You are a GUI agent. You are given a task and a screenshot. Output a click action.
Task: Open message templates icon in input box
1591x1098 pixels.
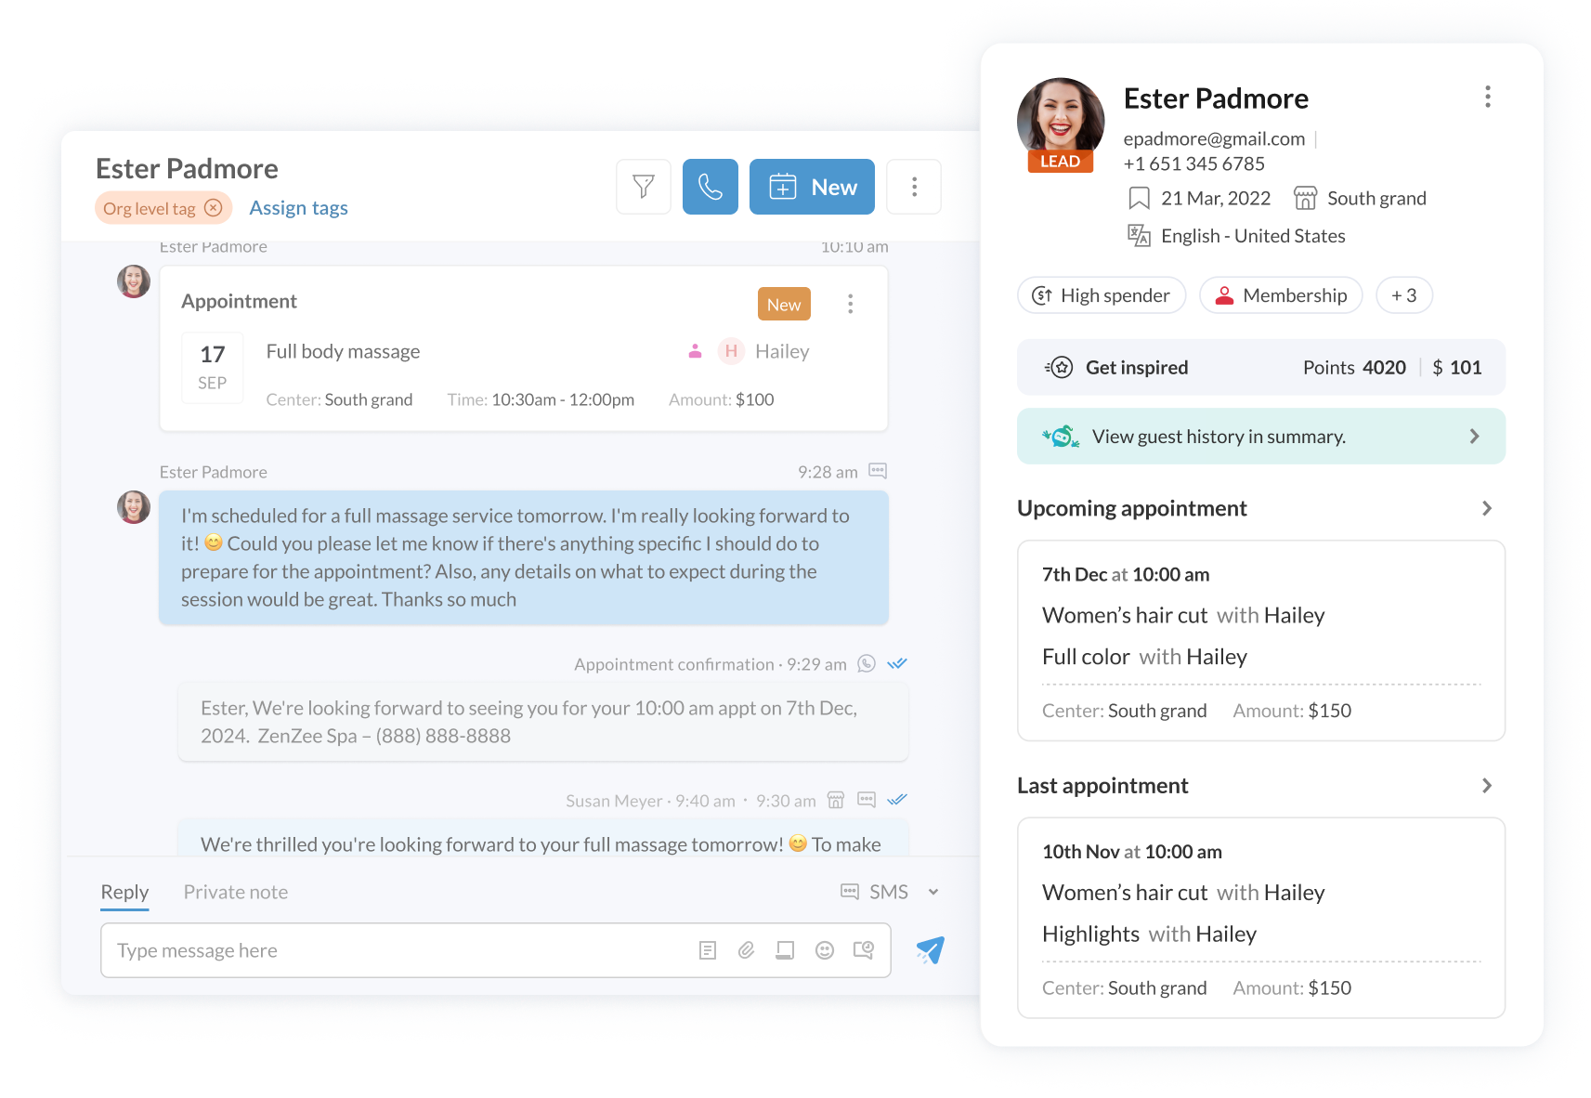[x=707, y=950]
